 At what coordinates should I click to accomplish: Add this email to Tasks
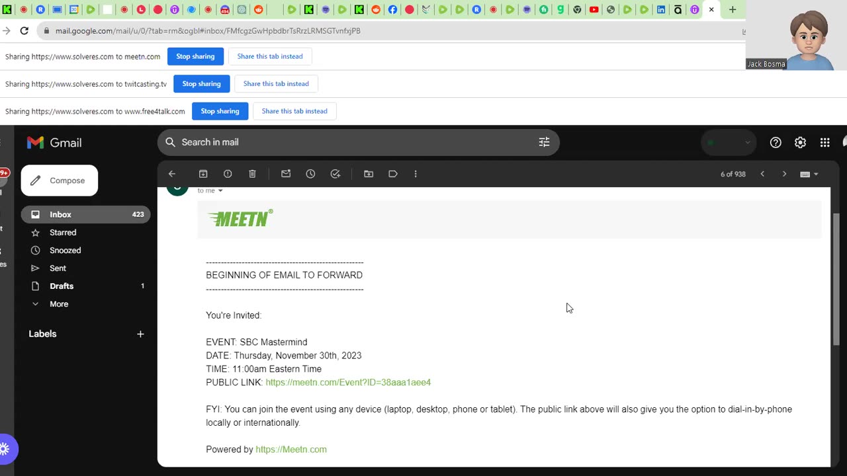(x=335, y=174)
